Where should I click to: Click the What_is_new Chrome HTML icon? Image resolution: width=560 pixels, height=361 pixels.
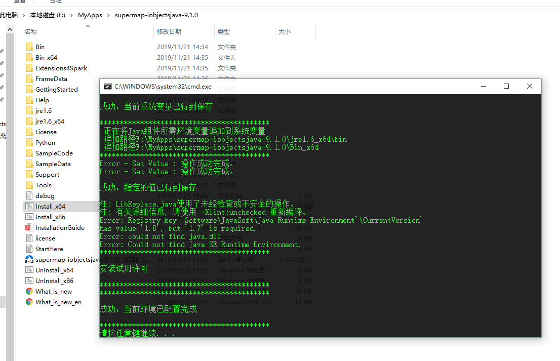click(x=29, y=291)
